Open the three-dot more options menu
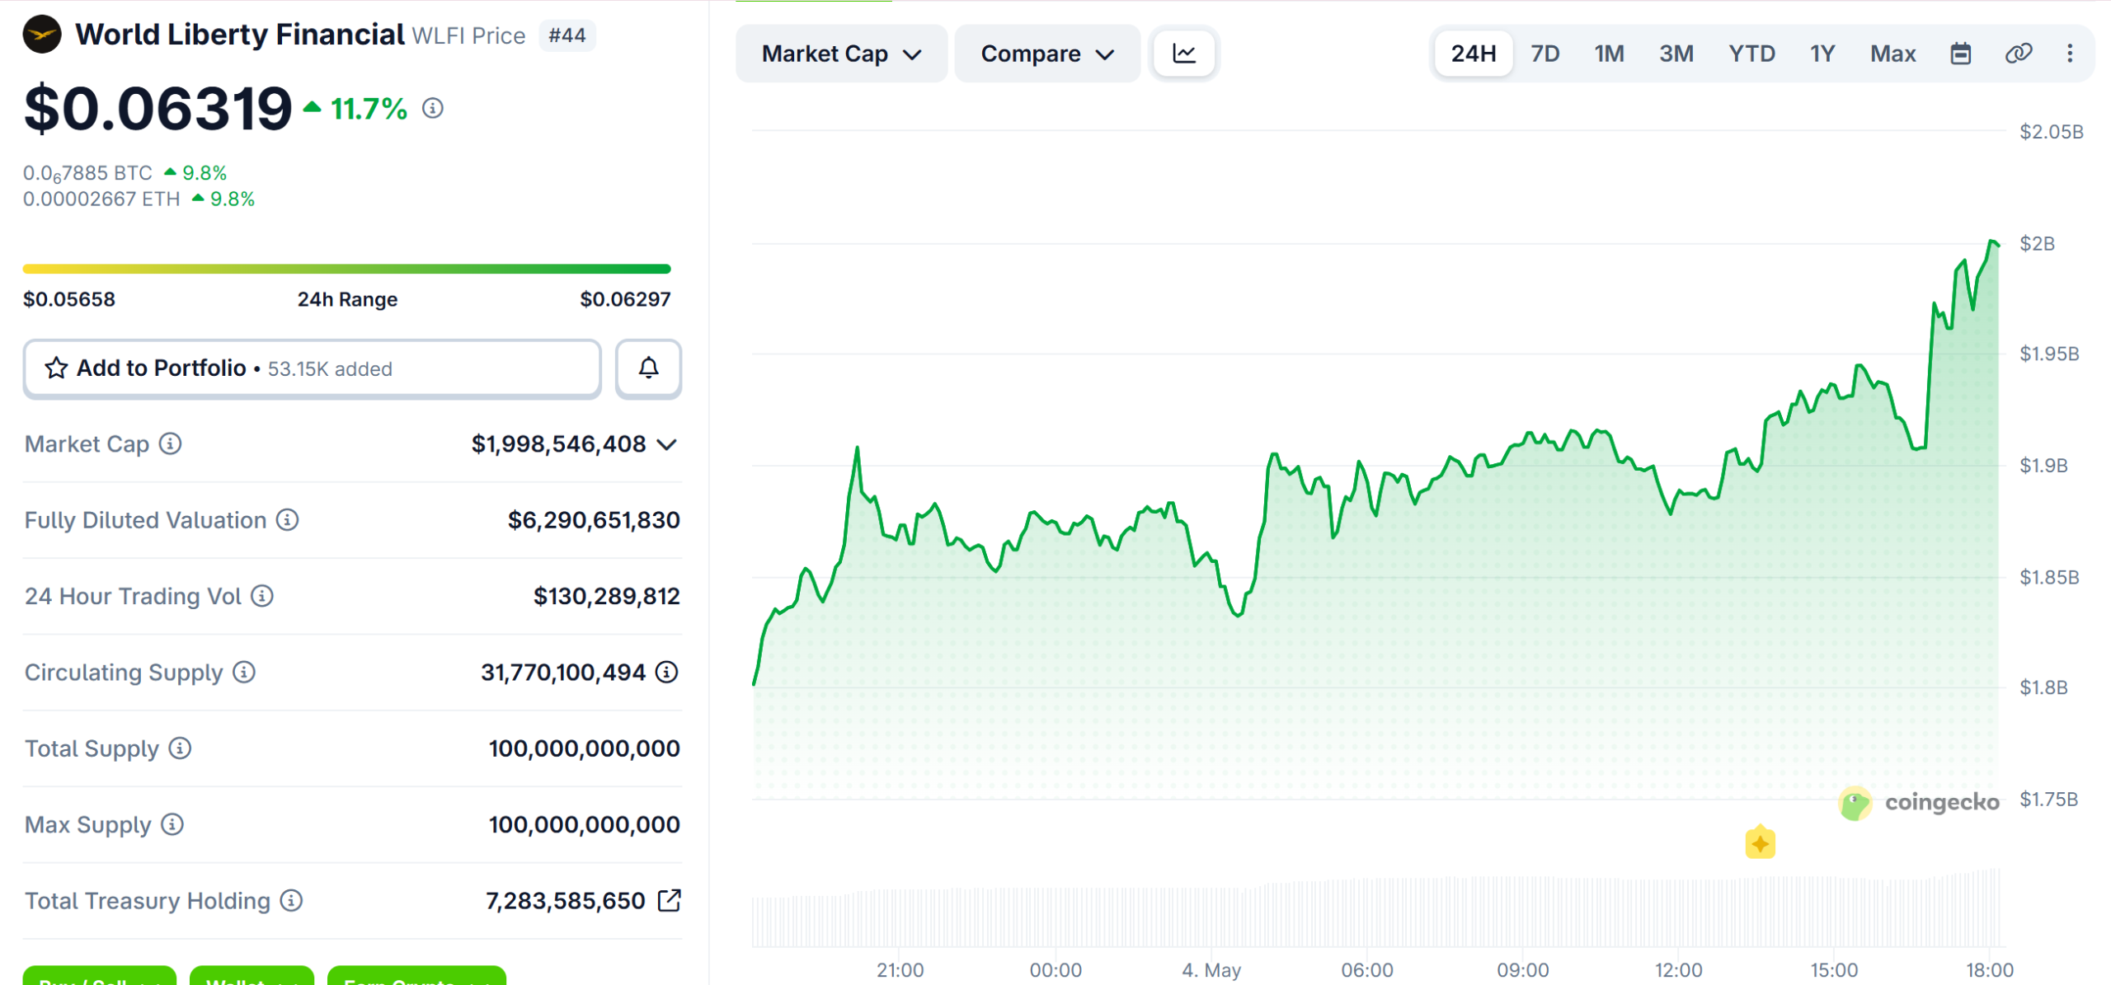The image size is (2111, 985). pos(2070,54)
